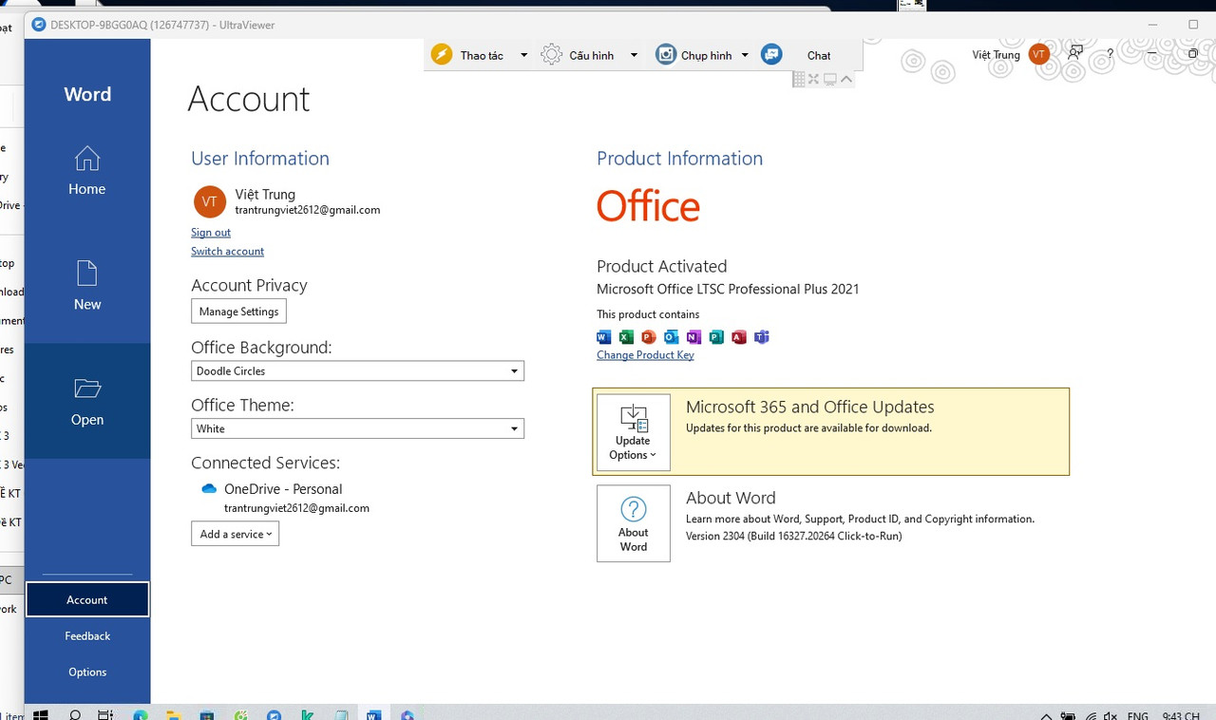Click the Access product icon

[x=739, y=337]
